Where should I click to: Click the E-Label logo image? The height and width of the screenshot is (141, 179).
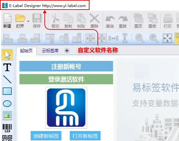[66, 108]
